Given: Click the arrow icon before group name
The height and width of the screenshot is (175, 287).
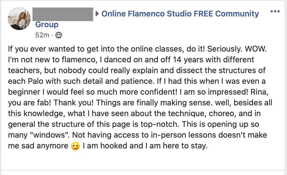Looking at the screenshot, I should pyautogui.click(x=97, y=14).
